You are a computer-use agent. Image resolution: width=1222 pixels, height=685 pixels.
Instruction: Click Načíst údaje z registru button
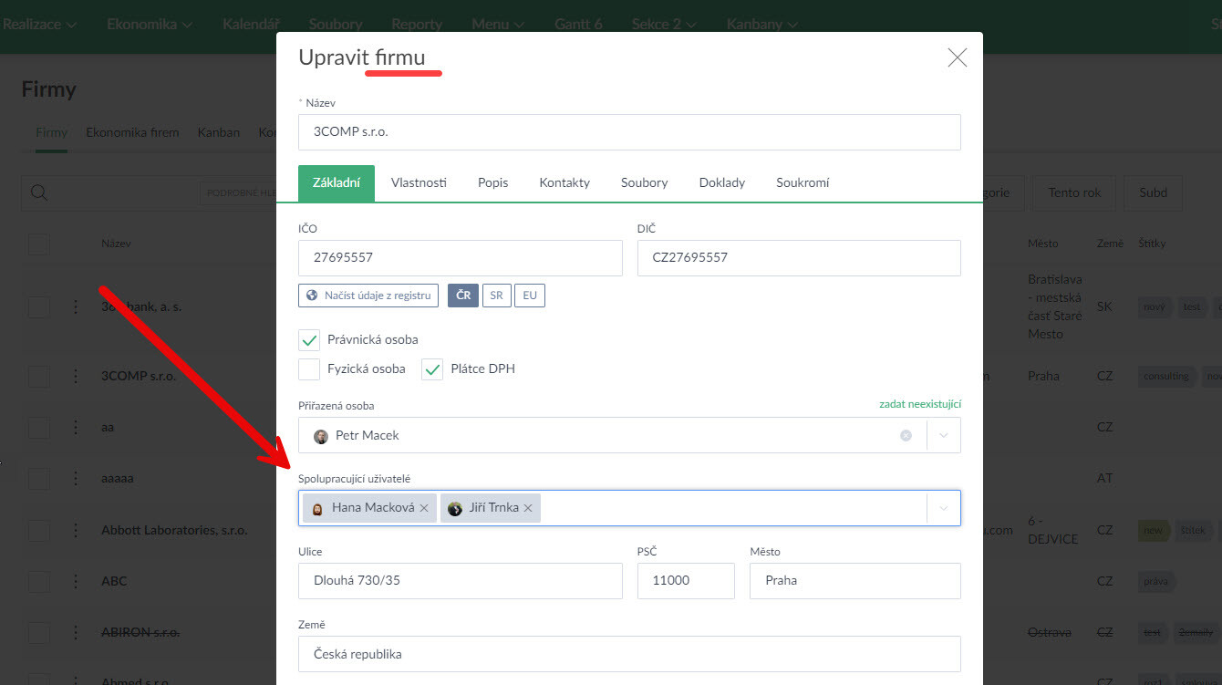click(368, 296)
